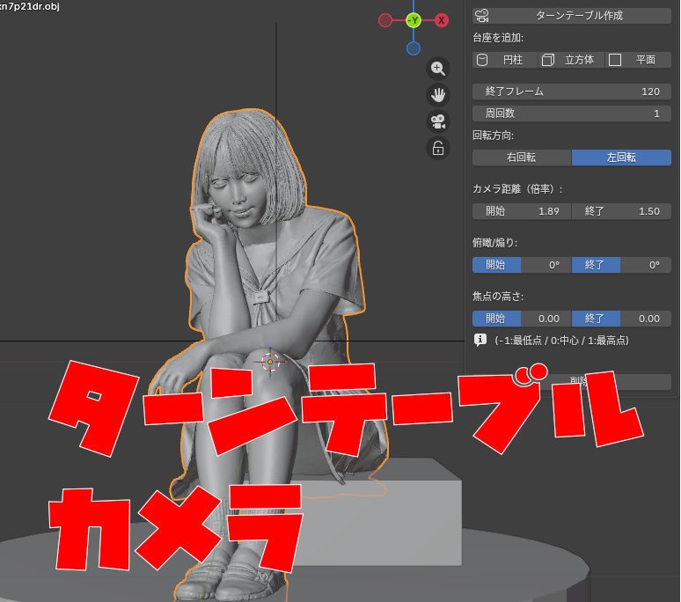Click the 焦点の高さ end value 0.00

646,319
